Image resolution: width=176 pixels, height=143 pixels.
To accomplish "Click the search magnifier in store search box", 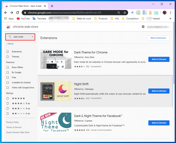I will tap(10, 37).
